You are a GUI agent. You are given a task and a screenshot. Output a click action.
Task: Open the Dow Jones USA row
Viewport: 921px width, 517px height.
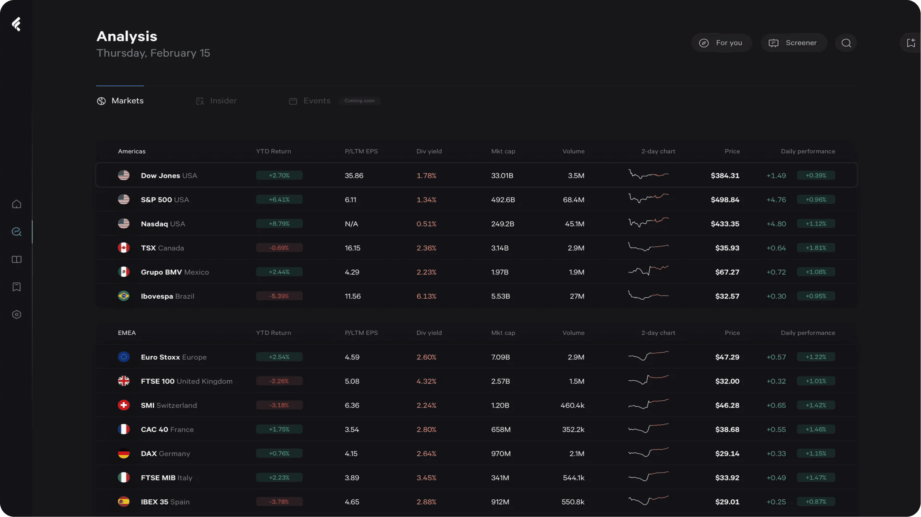(x=477, y=175)
